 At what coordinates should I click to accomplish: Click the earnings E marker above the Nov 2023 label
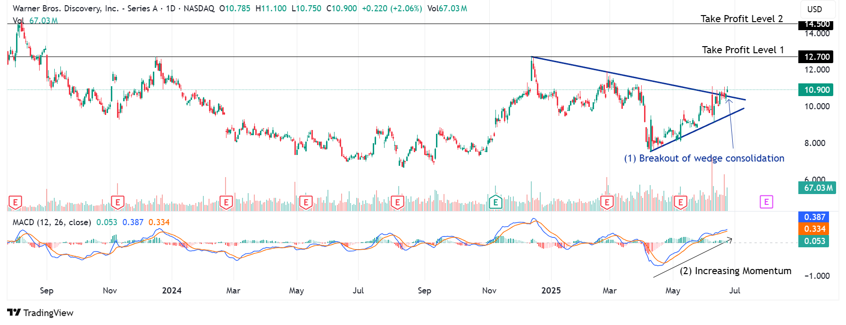coord(117,203)
